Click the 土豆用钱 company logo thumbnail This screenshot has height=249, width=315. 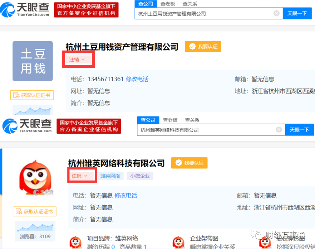pos(33,61)
